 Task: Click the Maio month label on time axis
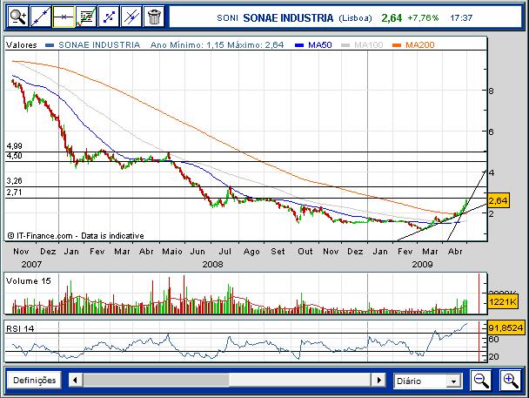pyautogui.click(x=172, y=252)
